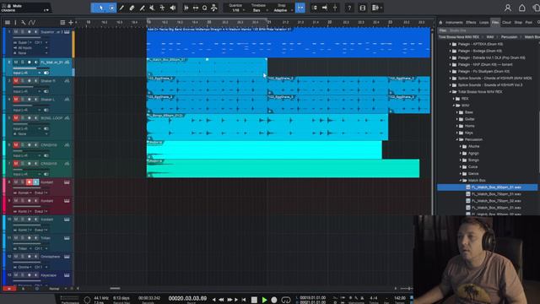Open the track inspector 'i' icon

(x=15, y=23)
